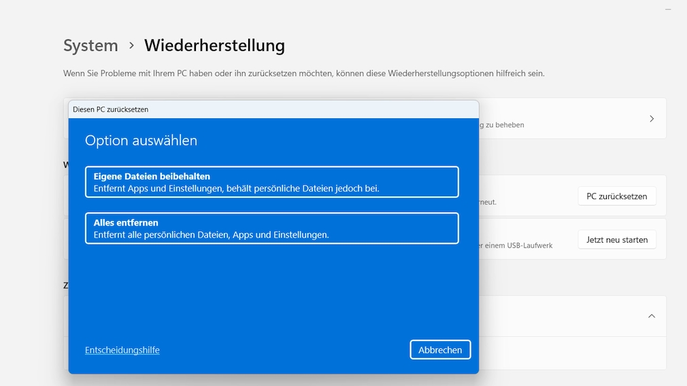Click the content row beneath the collapse chevron
687x386 pixels.
click(571, 353)
